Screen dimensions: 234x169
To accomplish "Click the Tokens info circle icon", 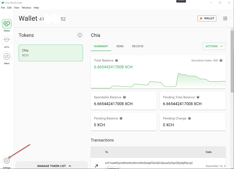I will (80, 35).
